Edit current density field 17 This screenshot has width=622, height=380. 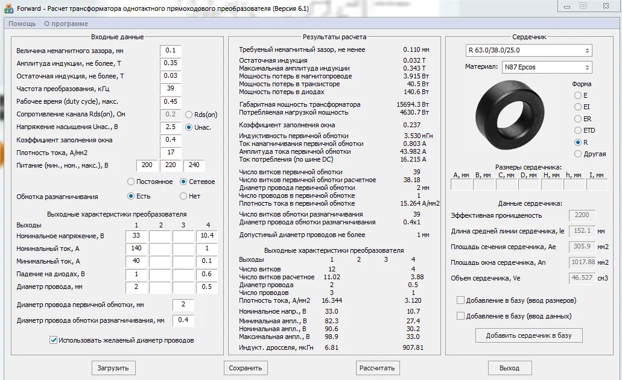pos(171,153)
